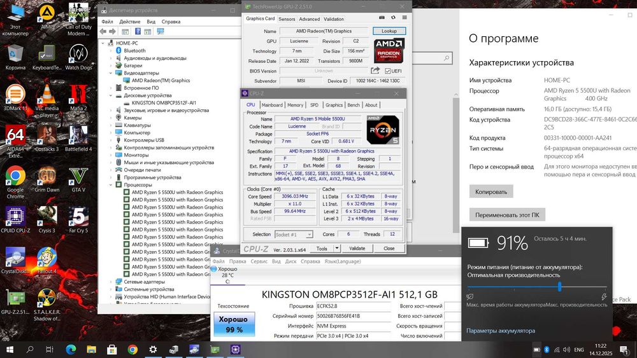Open CPUID CPU-Z desktop icon
This screenshot has width=637, height=358.
pyautogui.click(x=15, y=219)
